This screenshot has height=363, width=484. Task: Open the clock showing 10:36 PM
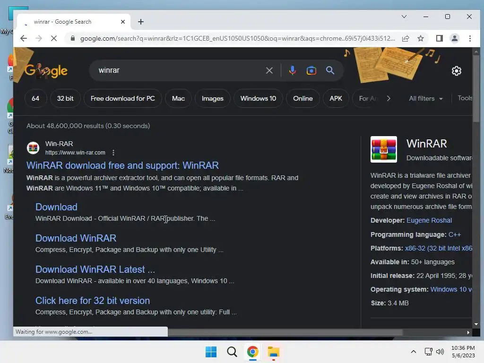pyautogui.click(x=463, y=352)
